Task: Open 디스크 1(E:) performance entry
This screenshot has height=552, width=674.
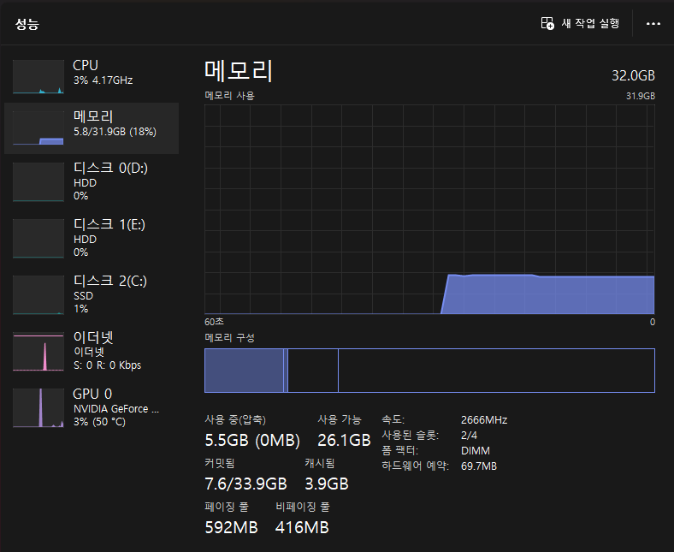Action: click(x=92, y=238)
